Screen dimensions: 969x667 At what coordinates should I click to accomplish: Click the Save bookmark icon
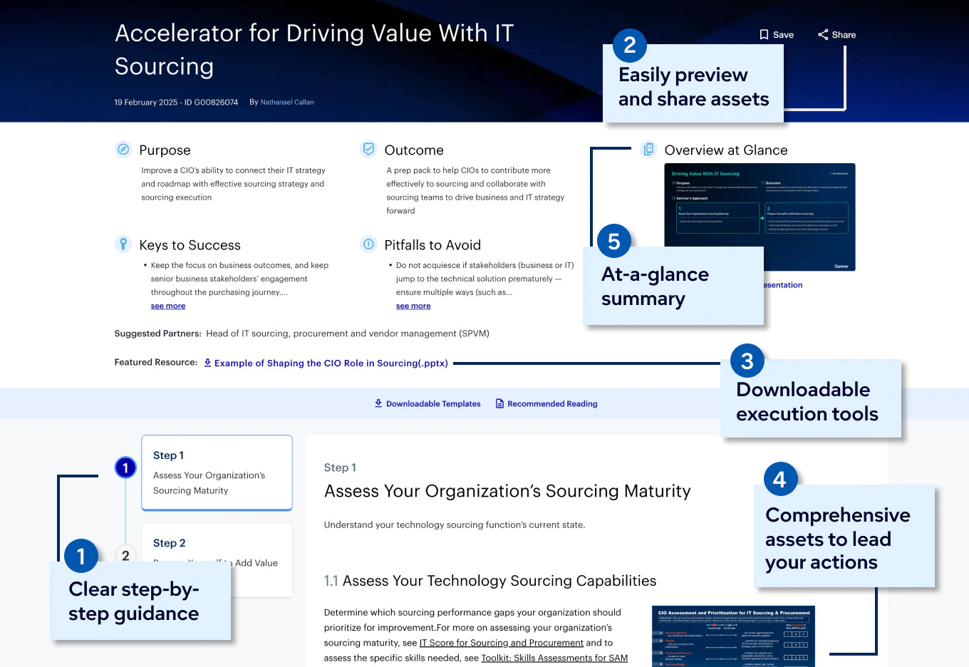tap(763, 34)
